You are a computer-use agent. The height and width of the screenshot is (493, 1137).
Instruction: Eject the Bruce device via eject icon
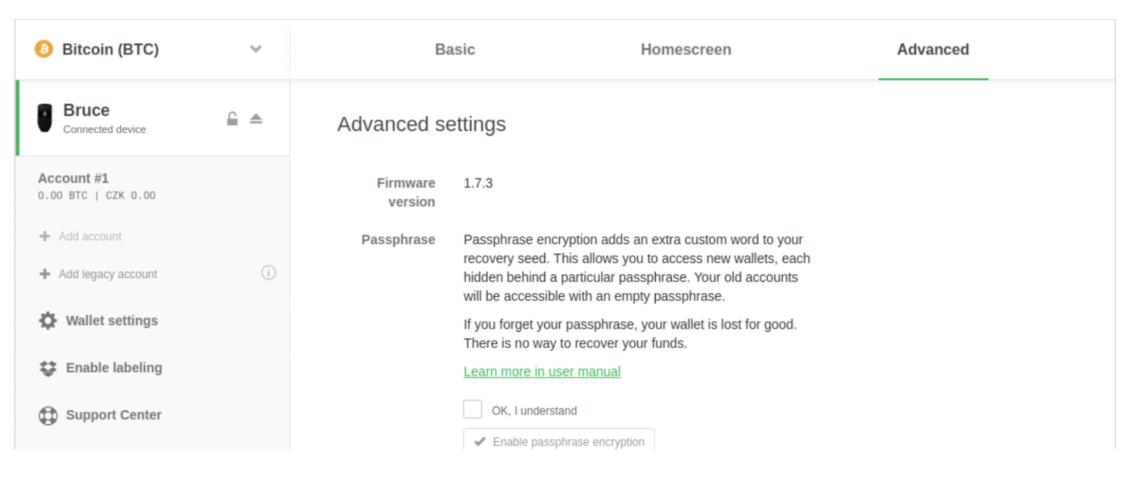tap(256, 119)
